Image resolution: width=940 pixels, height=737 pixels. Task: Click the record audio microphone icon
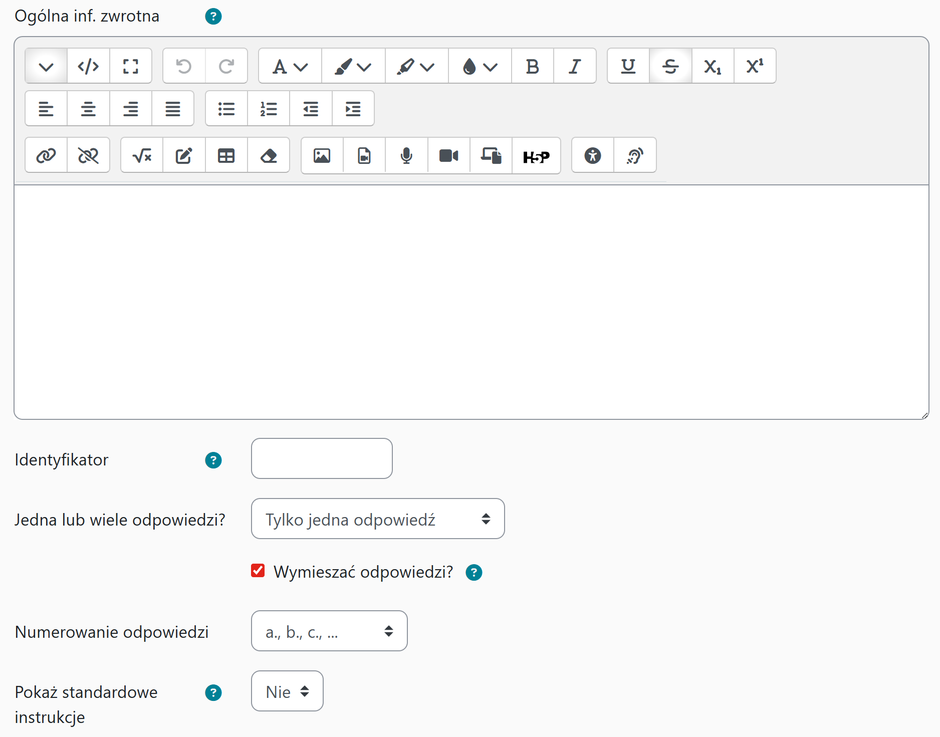pyautogui.click(x=406, y=156)
